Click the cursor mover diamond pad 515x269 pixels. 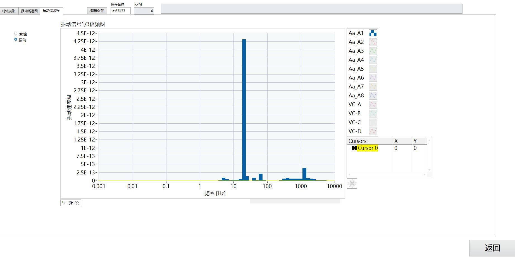pos(352,184)
